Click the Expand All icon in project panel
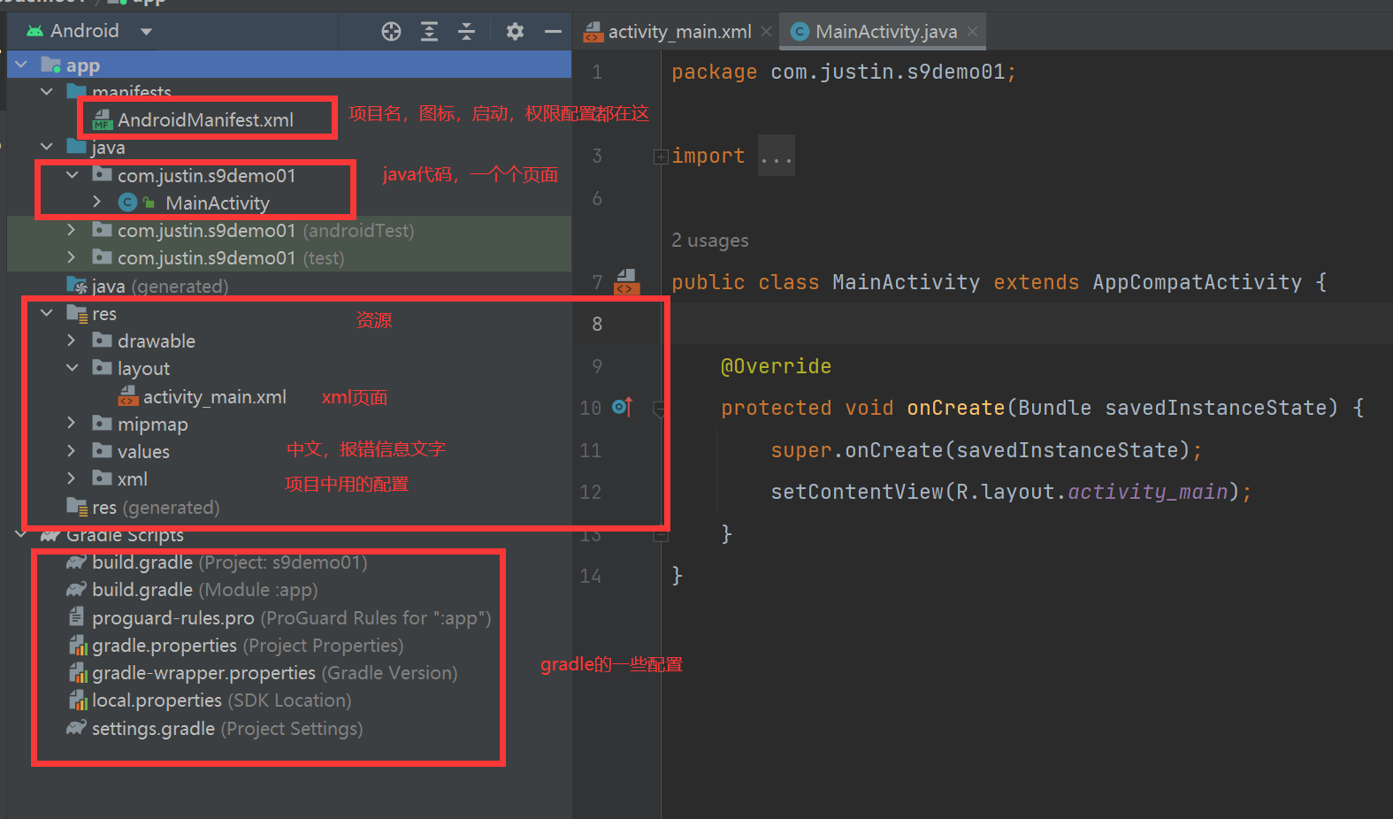1393x819 pixels. [429, 32]
